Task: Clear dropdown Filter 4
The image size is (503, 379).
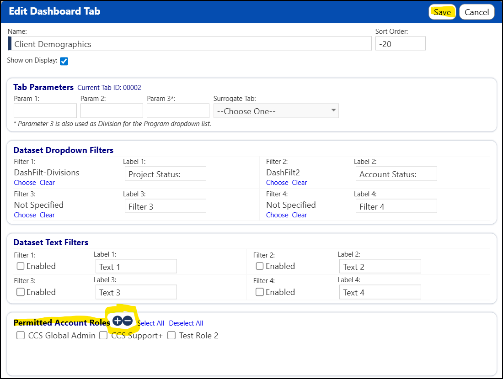Action: point(300,215)
